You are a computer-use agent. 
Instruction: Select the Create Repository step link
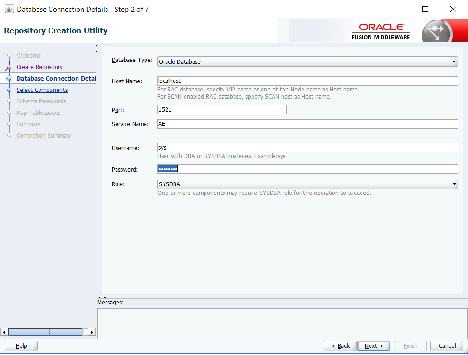(x=39, y=67)
